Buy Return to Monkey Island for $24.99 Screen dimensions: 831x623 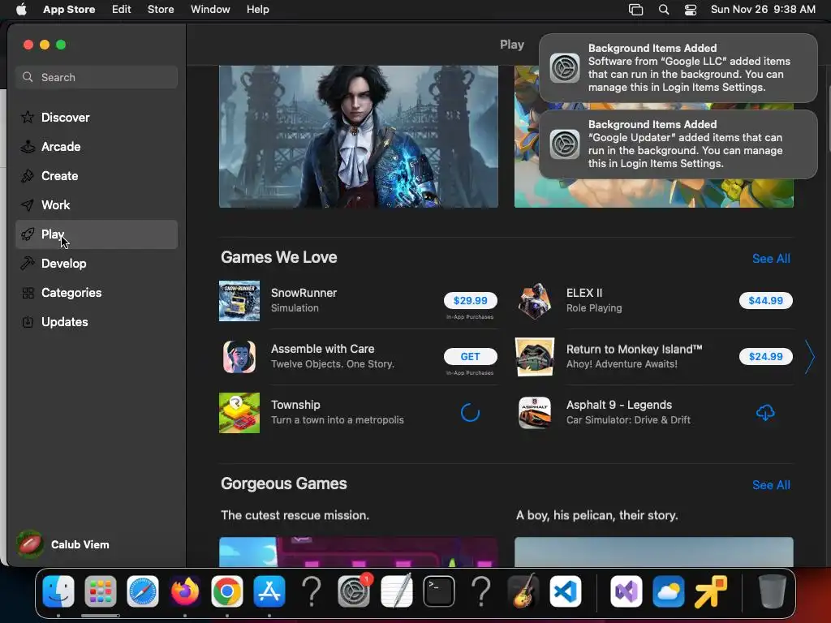click(765, 357)
